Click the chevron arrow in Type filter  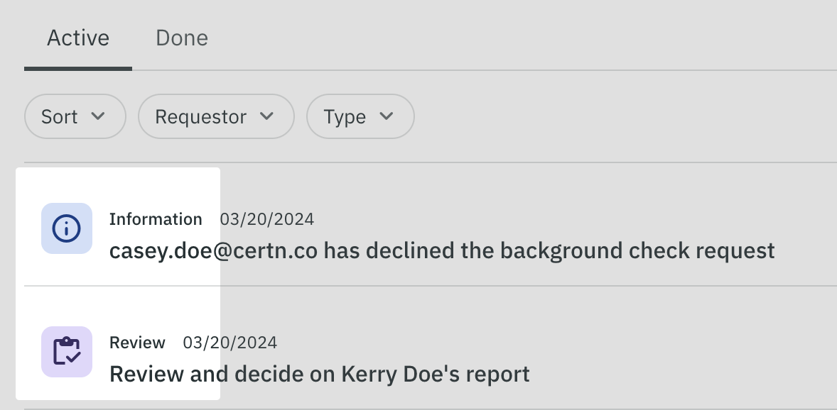point(387,116)
